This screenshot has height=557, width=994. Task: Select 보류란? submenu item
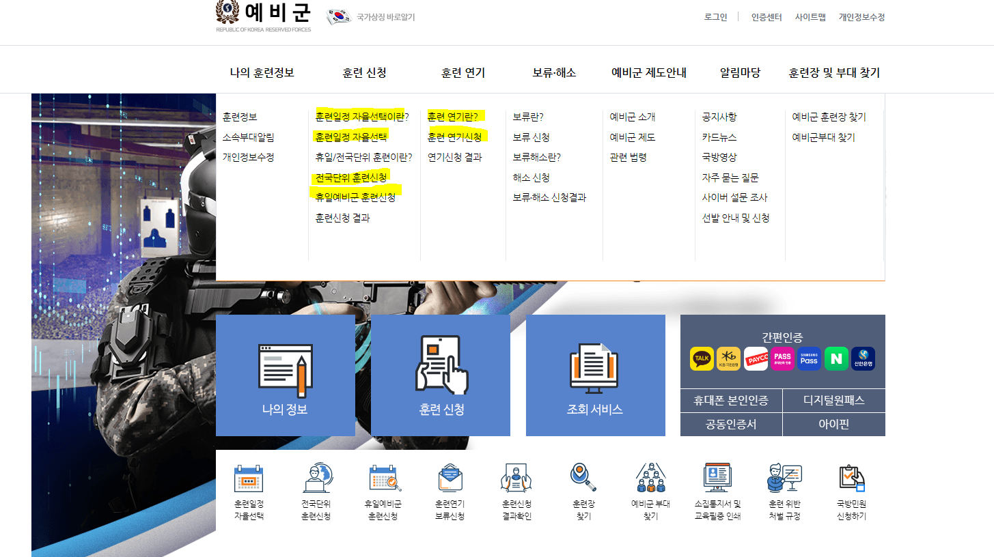point(528,117)
